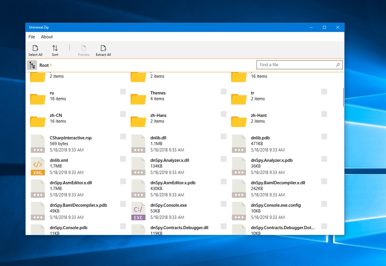Select the checkbox for dnlib.dll

point(223,136)
